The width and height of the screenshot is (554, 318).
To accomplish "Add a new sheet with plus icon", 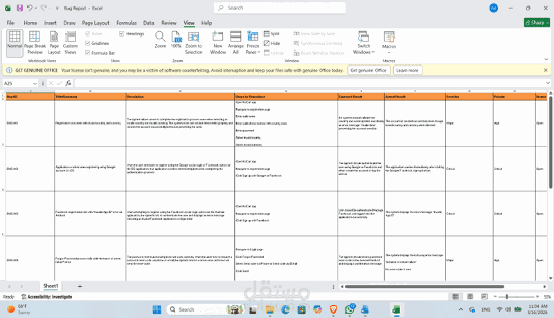I will (80, 286).
